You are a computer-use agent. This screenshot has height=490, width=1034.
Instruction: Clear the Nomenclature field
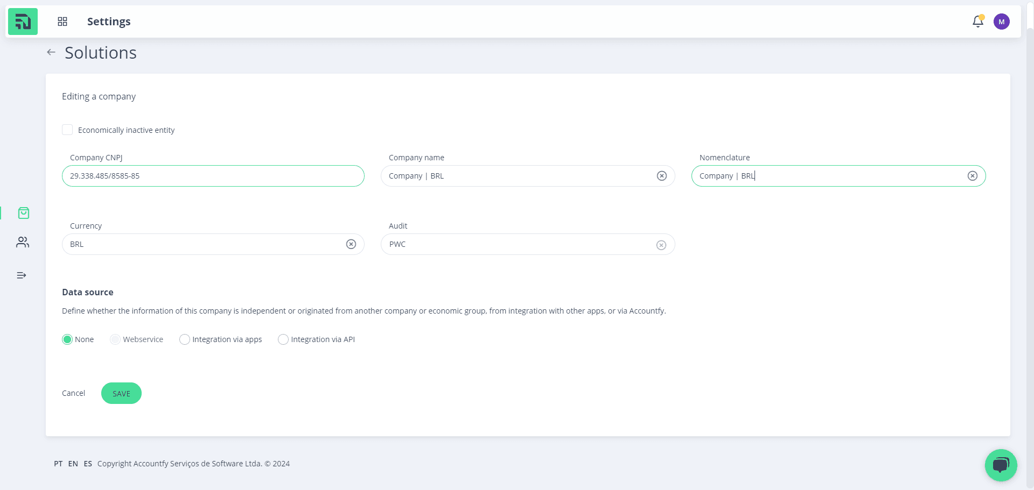point(973,176)
